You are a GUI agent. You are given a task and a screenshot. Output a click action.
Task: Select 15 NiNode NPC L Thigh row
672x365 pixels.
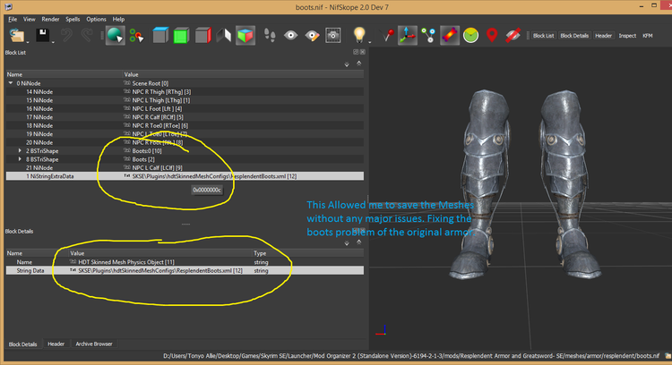coord(185,100)
